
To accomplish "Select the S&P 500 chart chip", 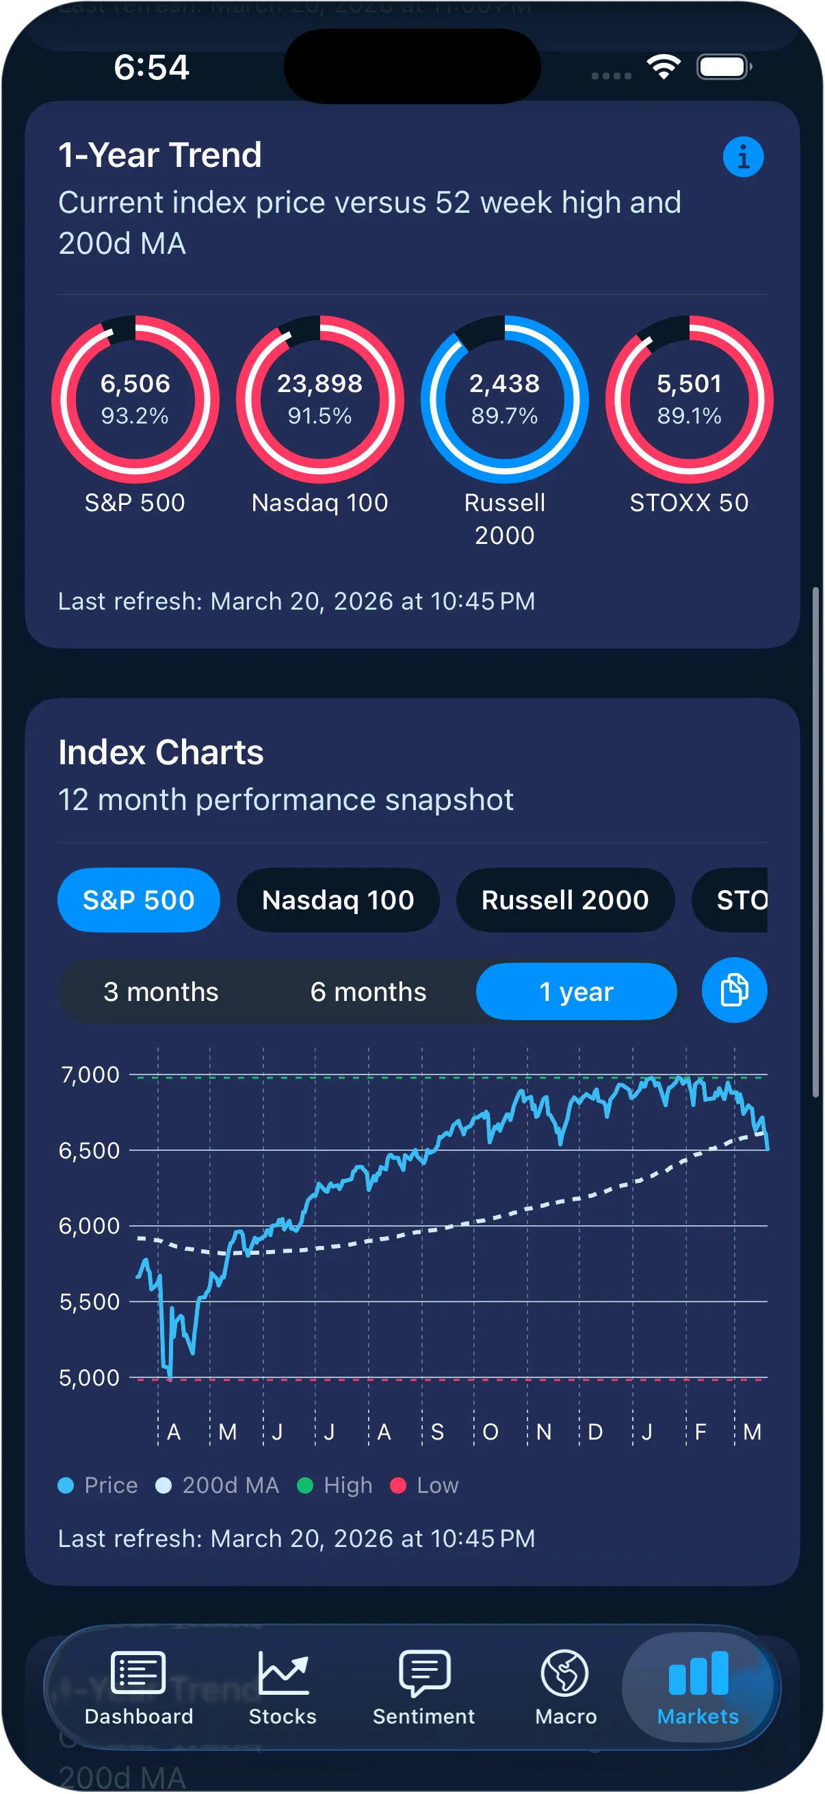I will click(x=139, y=900).
